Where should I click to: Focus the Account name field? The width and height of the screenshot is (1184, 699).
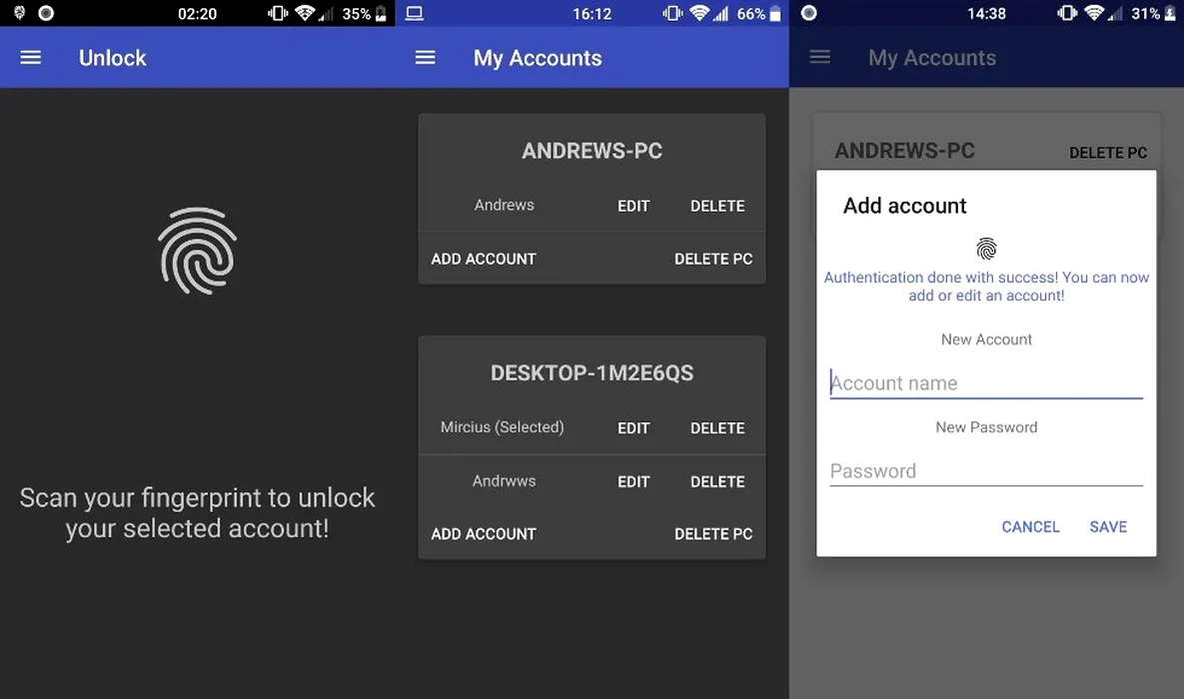click(x=986, y=382)
